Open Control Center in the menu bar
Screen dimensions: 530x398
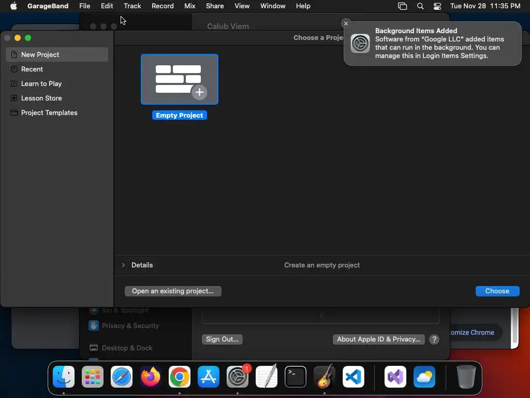[x=437, y=6]
